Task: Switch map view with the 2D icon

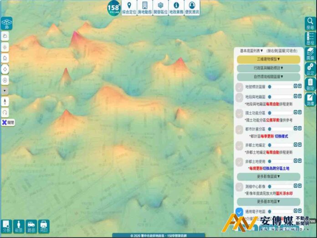Action: (x=6, y=23)
